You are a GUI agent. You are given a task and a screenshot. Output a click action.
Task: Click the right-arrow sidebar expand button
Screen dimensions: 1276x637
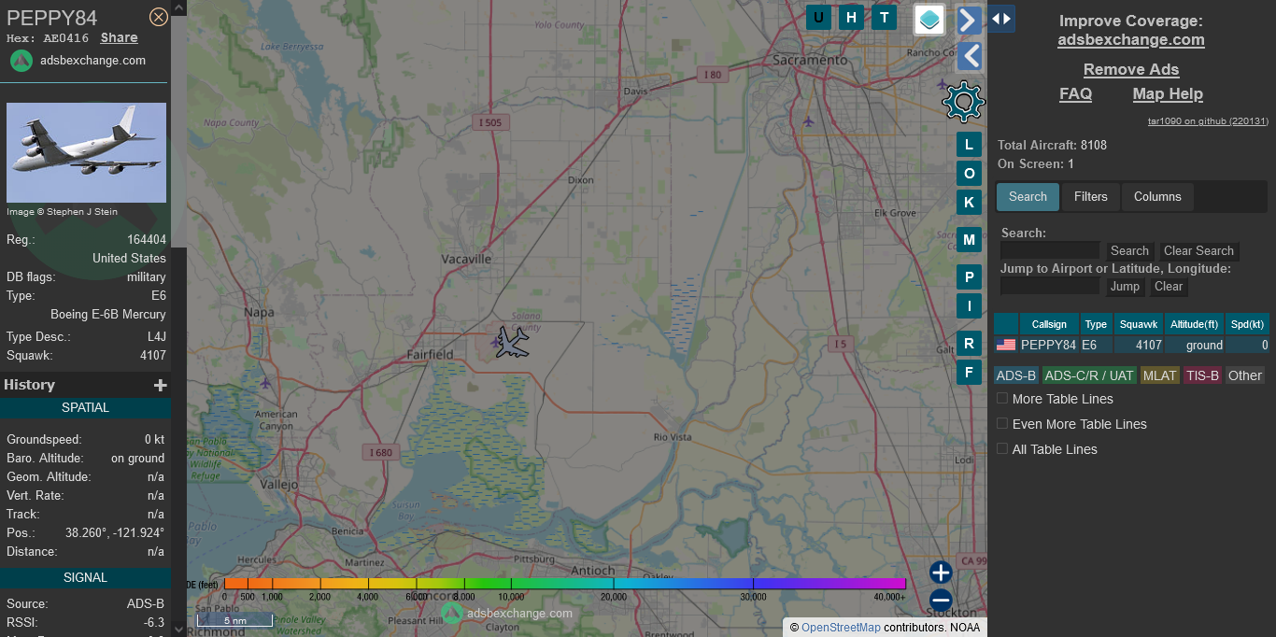[x=970, y=20]
